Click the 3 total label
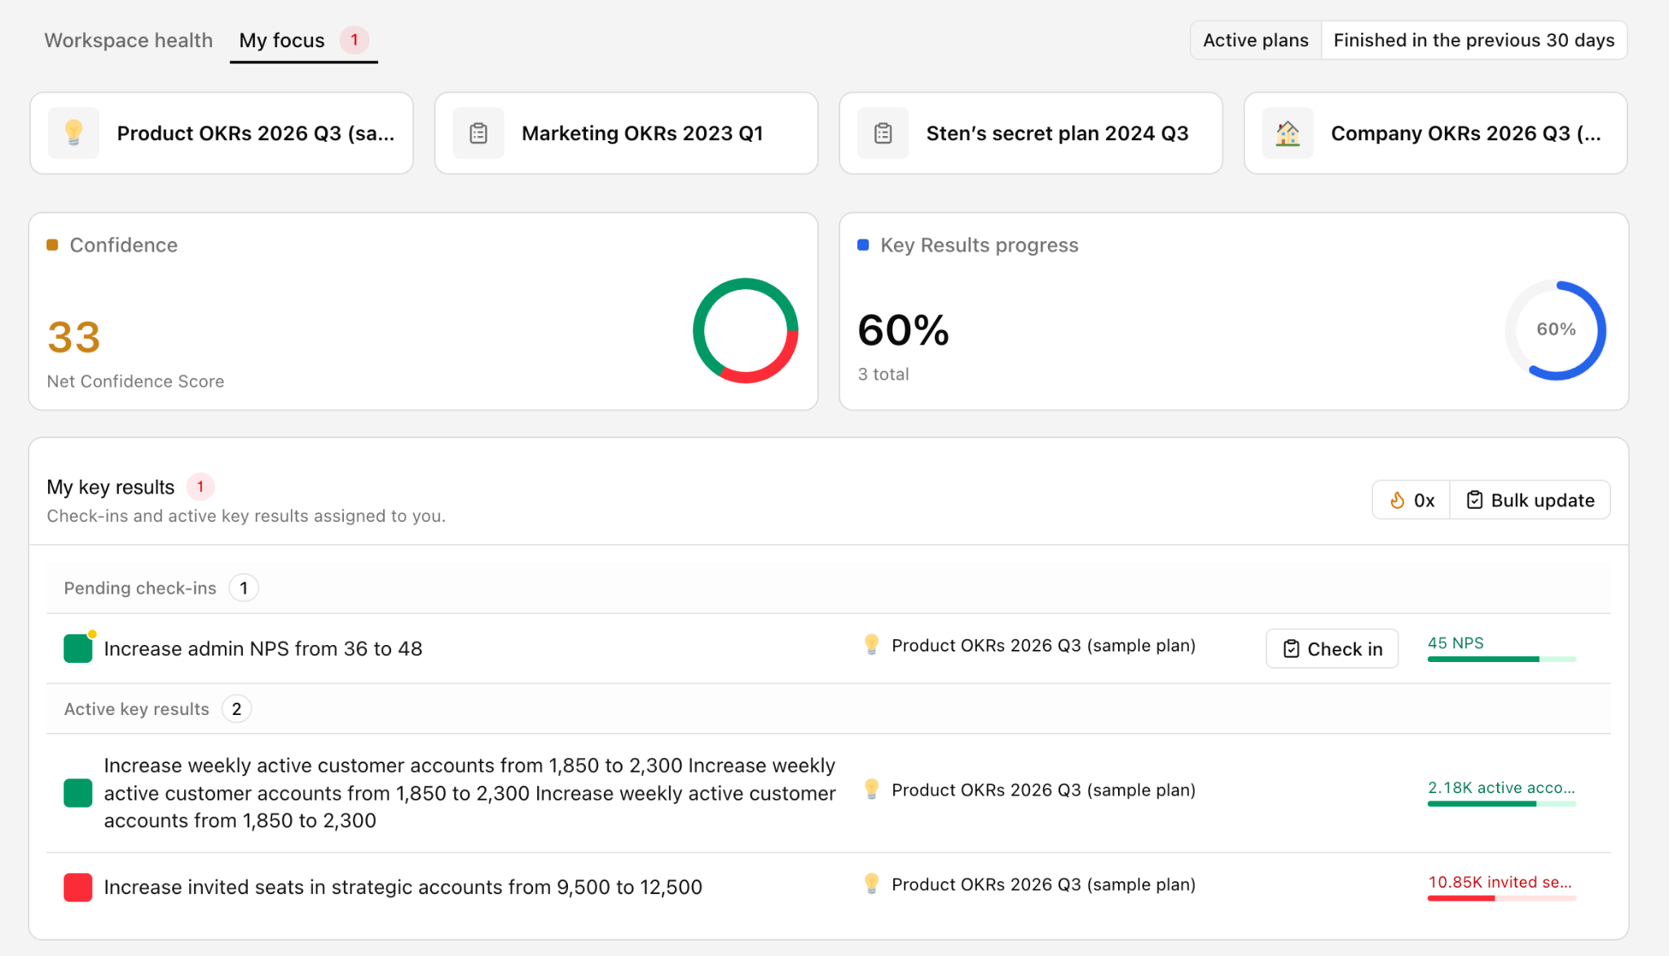1669x956 pixels. tap(883, 374)
